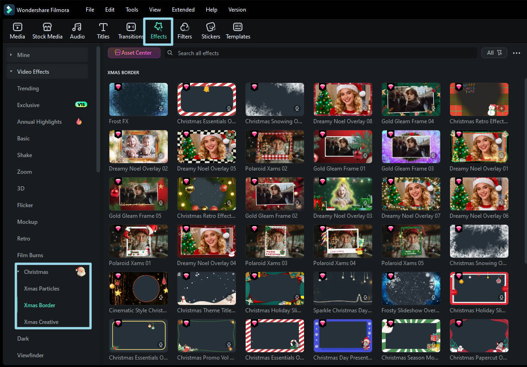Select the Basic effects category
Viewport: 527px width, 367px height.
(23, 138)
